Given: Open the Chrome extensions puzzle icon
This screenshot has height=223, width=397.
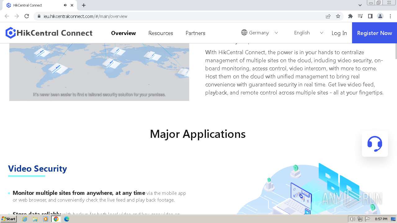Looking at the screenshot, I should tap(350, 16).
